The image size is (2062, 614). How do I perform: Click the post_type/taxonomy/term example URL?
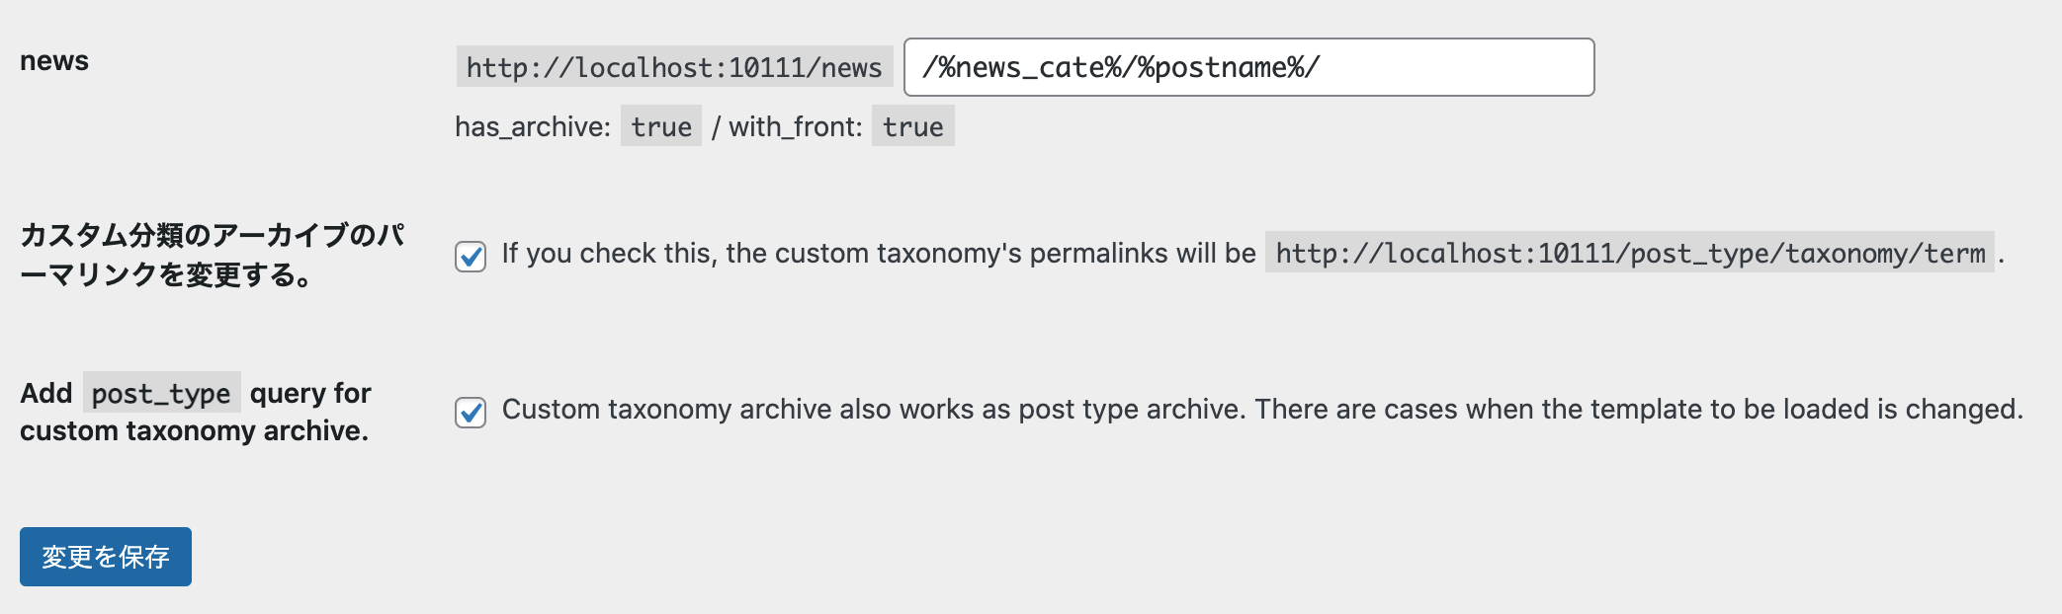(x=1630, y=254)
